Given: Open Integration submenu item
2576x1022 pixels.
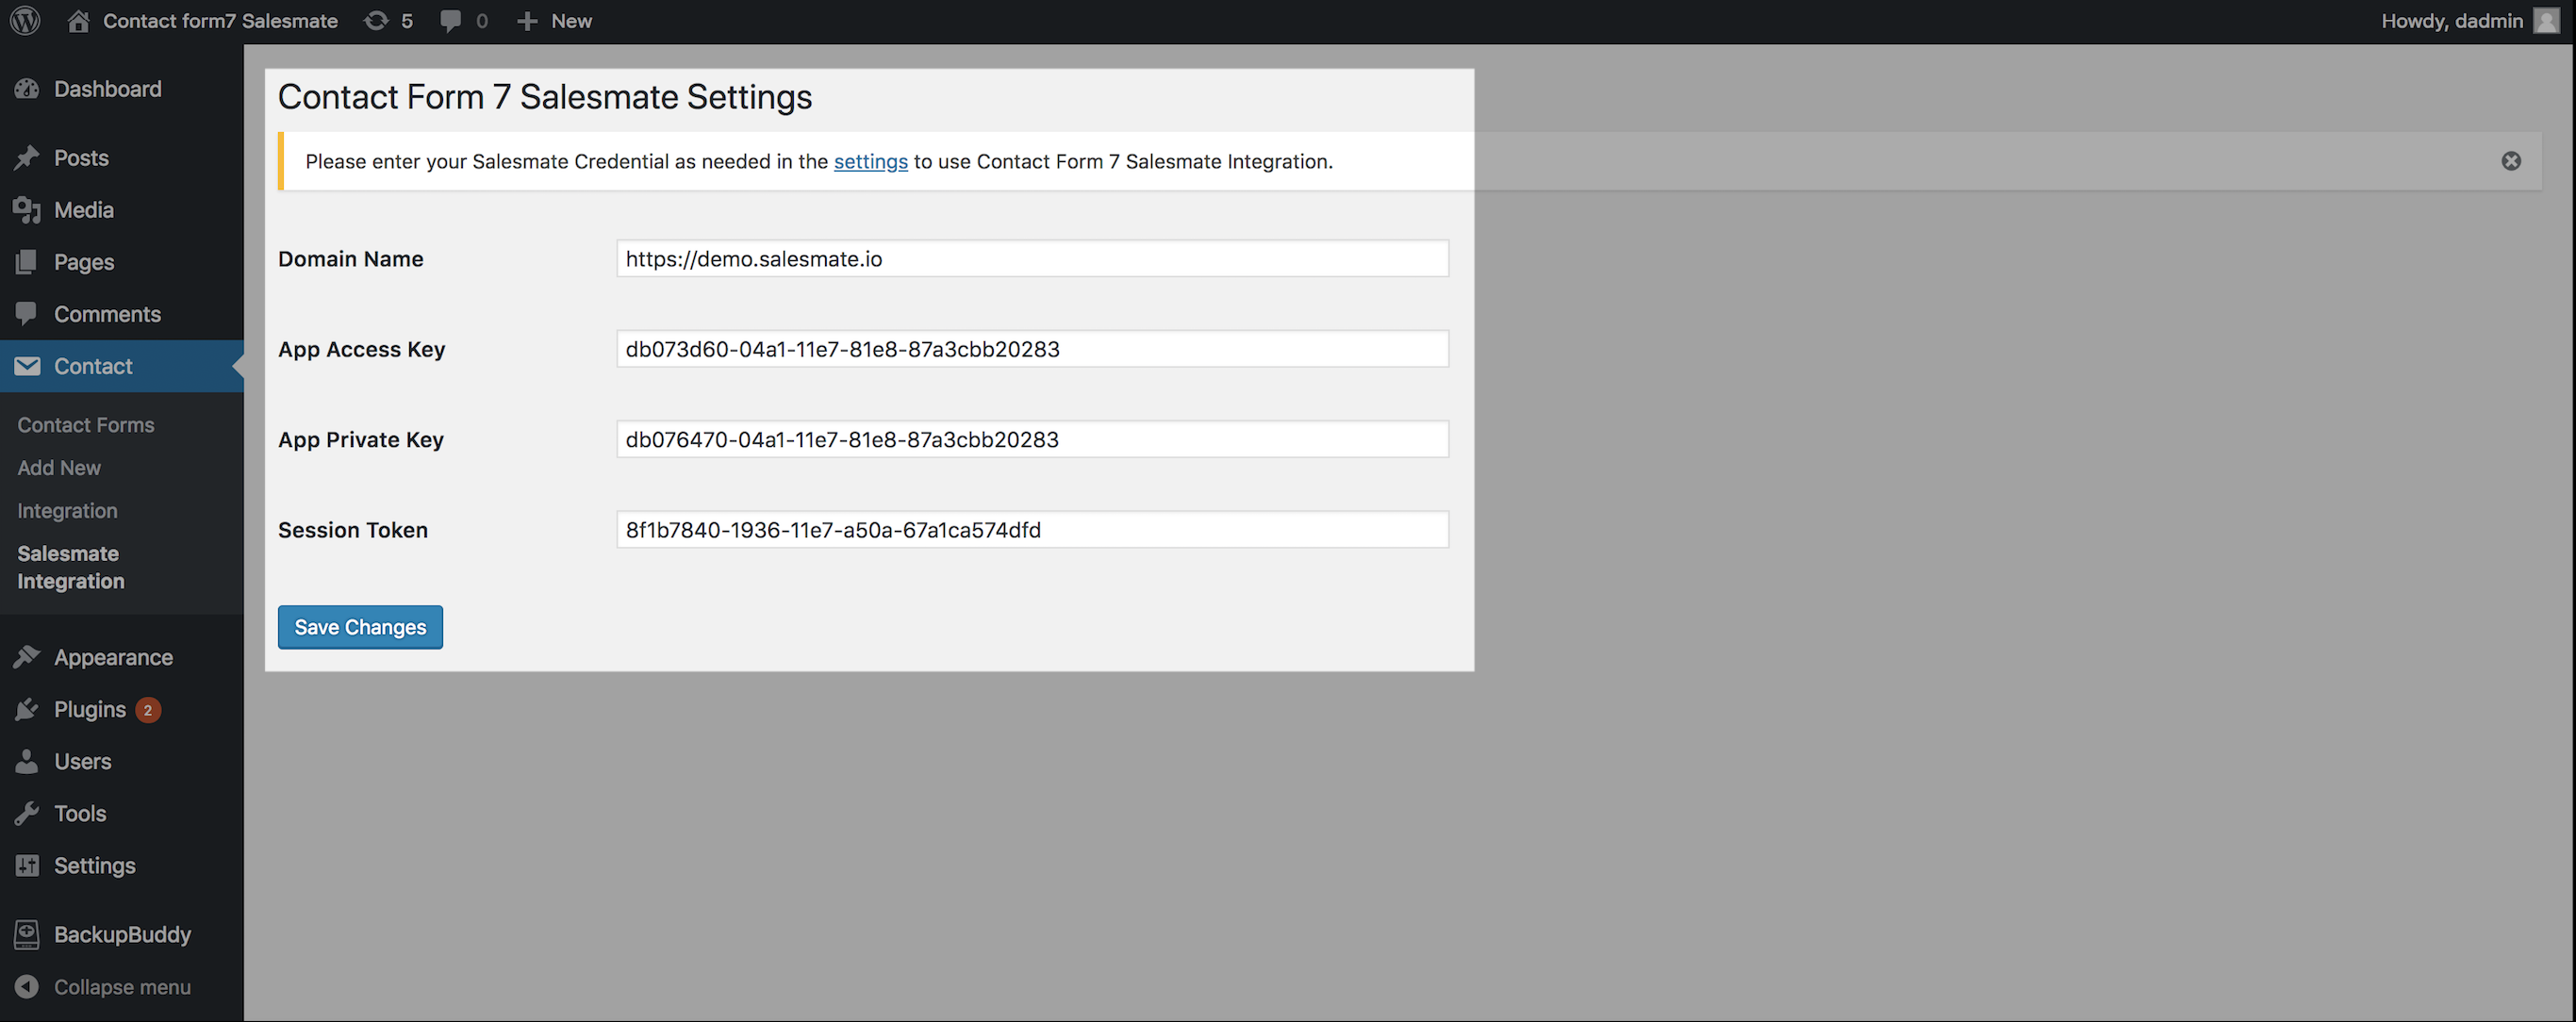Looking at the screenshot, I should coord(67,511).
